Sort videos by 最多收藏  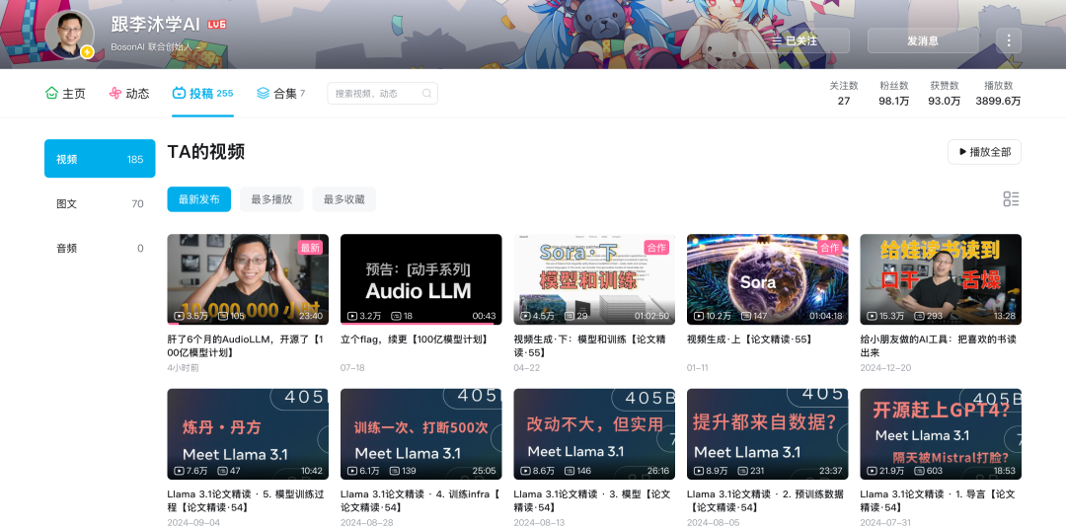click(x=344, y=199)
